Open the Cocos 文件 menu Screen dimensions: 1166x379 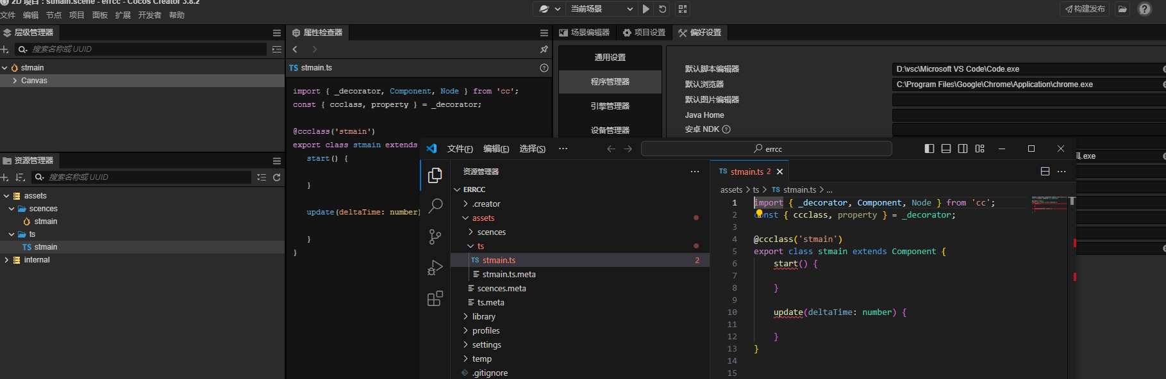tap(8, 15)
